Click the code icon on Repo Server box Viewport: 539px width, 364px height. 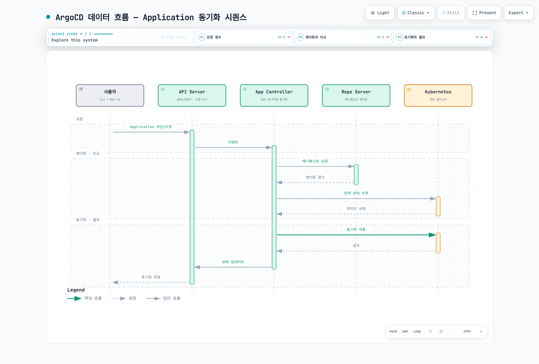[x=327, y=89]
